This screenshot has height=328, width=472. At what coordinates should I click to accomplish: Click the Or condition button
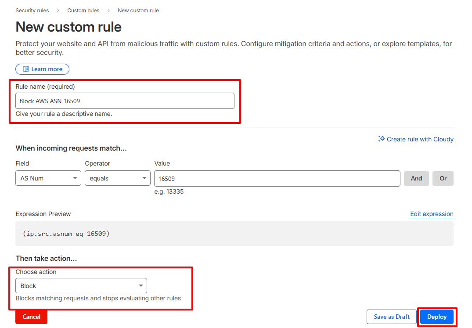pyautogui.click(x=443, y=178)
